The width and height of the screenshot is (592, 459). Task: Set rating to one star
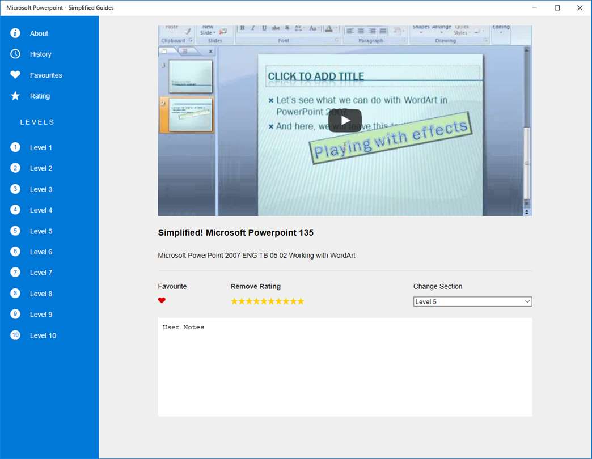pyautogui.click(x=234, y=301)
